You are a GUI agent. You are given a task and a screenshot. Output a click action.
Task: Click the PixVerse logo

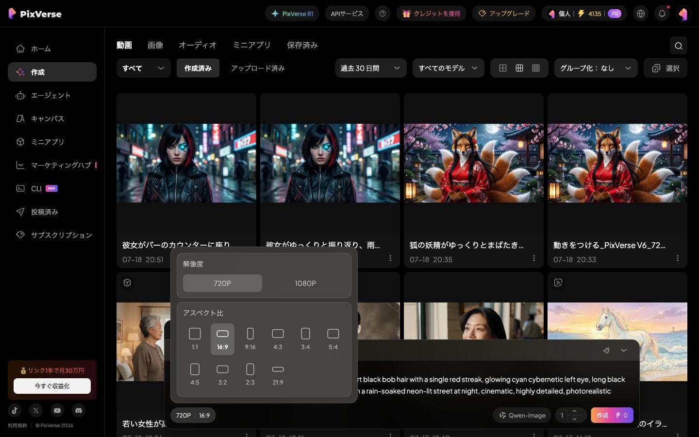click(x=35, y=14)
